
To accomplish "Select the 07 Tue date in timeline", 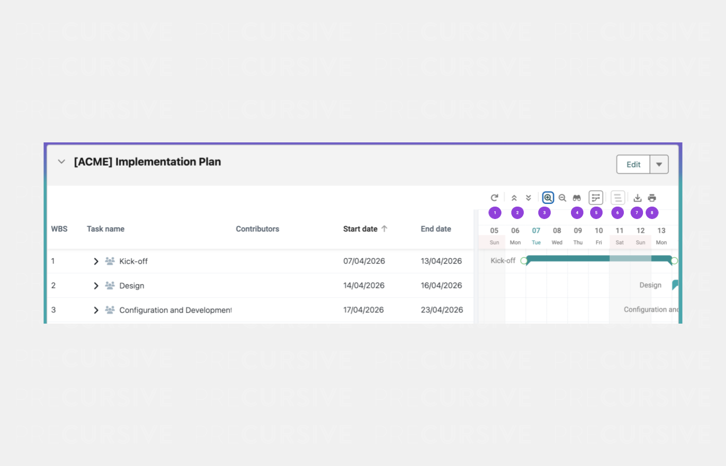I will coord(536,236).
